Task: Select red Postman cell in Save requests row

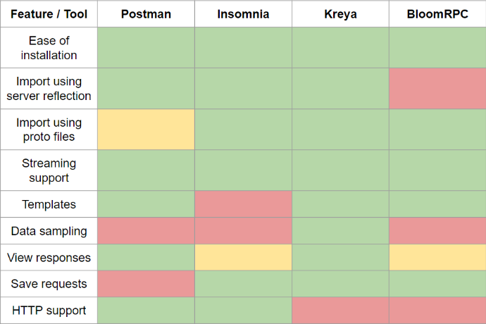Action: point(146,284)
